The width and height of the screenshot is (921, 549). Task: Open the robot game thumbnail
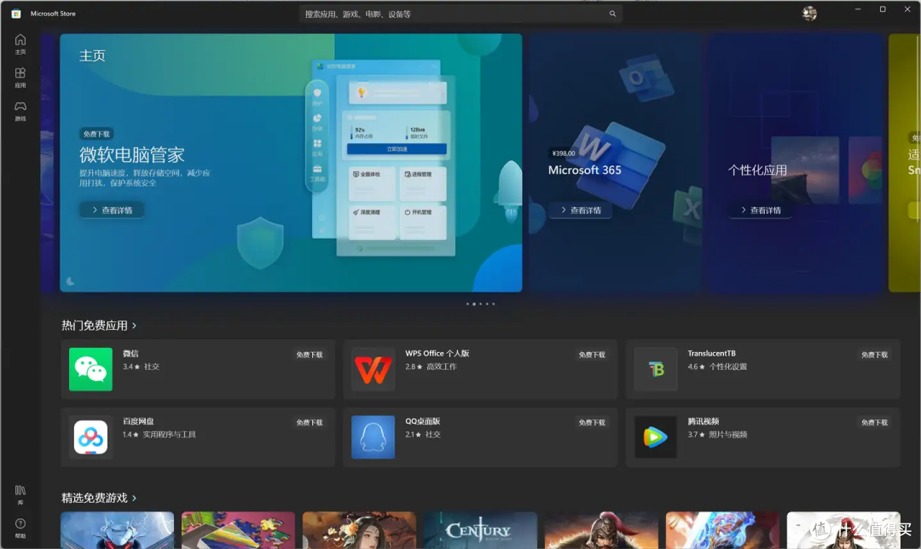117,530
